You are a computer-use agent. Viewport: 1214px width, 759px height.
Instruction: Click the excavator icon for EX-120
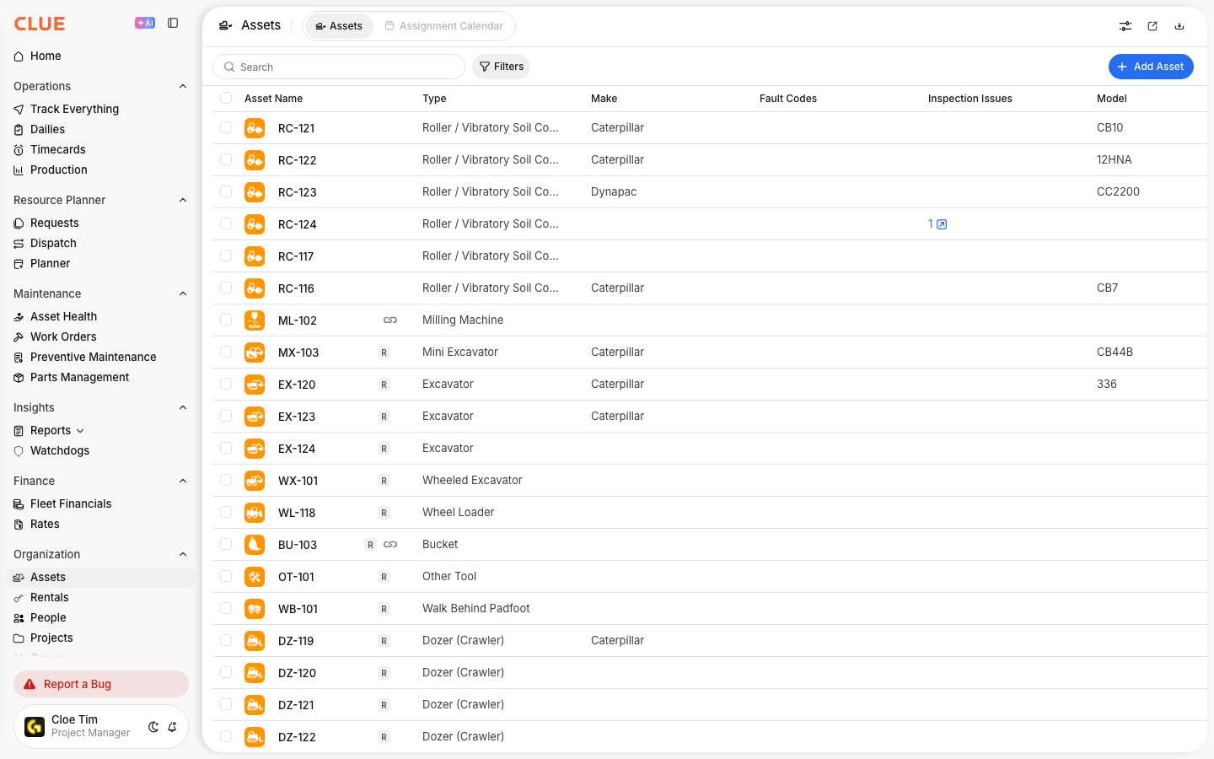tap(255, 385)
